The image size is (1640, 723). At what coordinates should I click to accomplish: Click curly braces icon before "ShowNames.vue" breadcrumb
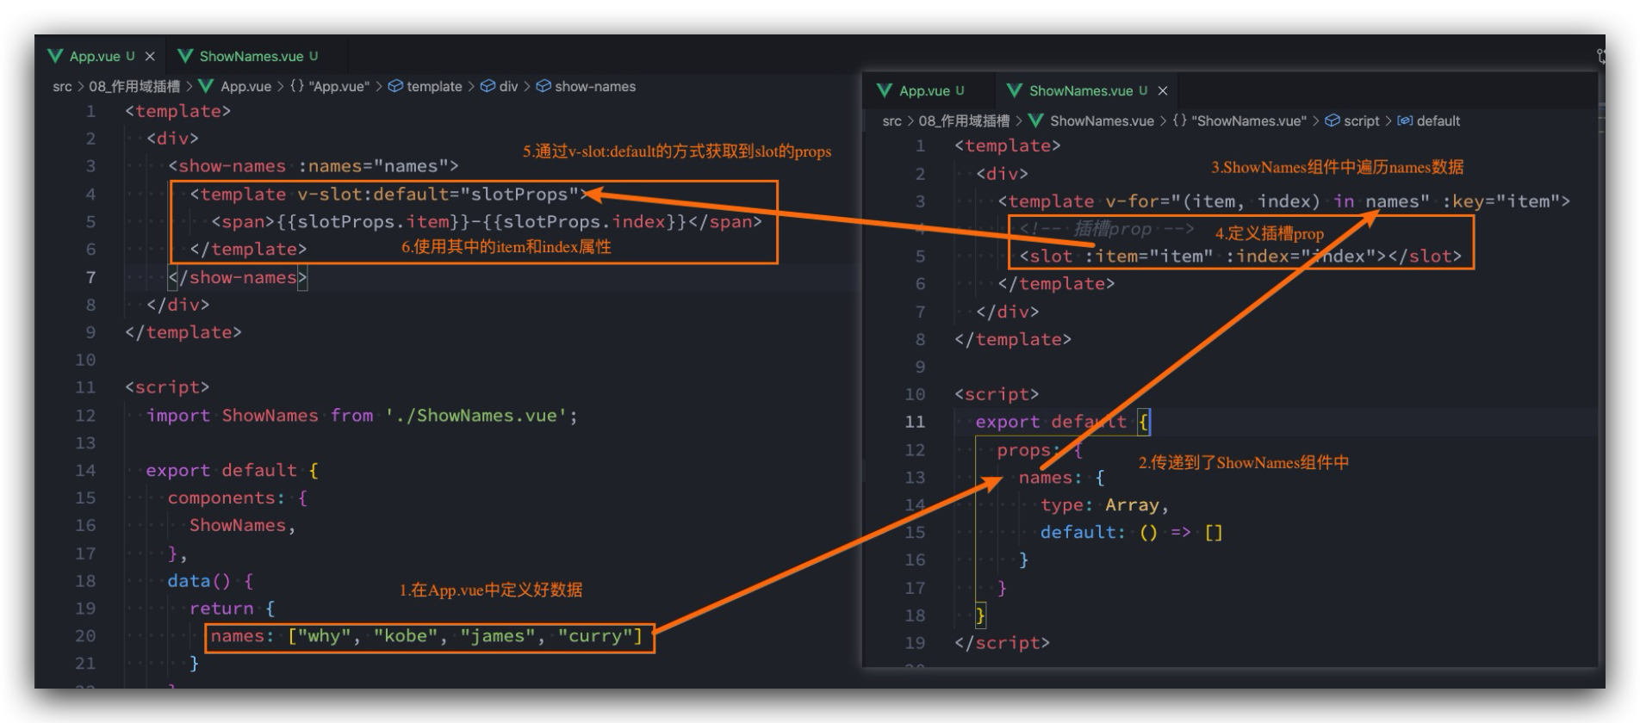(x=1180, y=120)
